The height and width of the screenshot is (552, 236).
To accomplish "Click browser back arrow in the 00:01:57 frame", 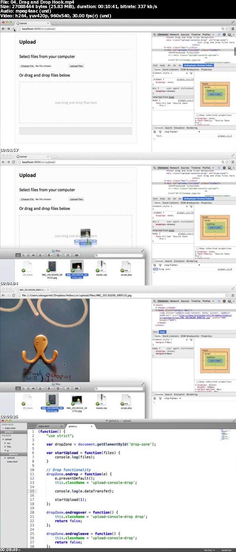I will click(x=3, y=29).
